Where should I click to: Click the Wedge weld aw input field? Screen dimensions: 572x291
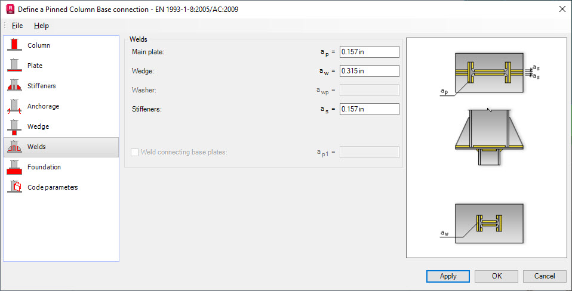[x=369, y=71]
